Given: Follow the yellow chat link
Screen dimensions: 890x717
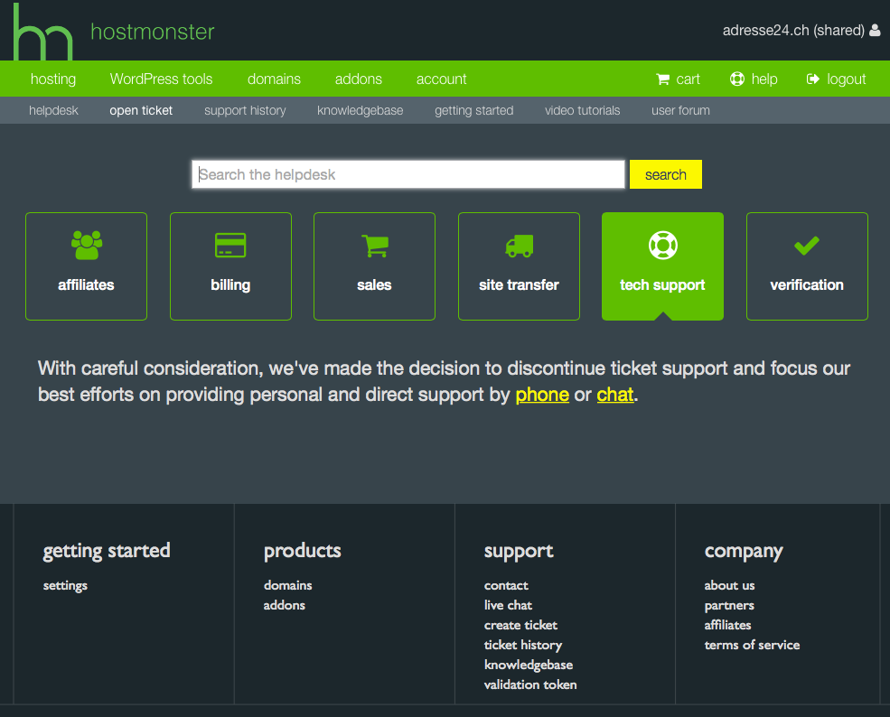Looking at the screenshot, I should click(614, 395).
